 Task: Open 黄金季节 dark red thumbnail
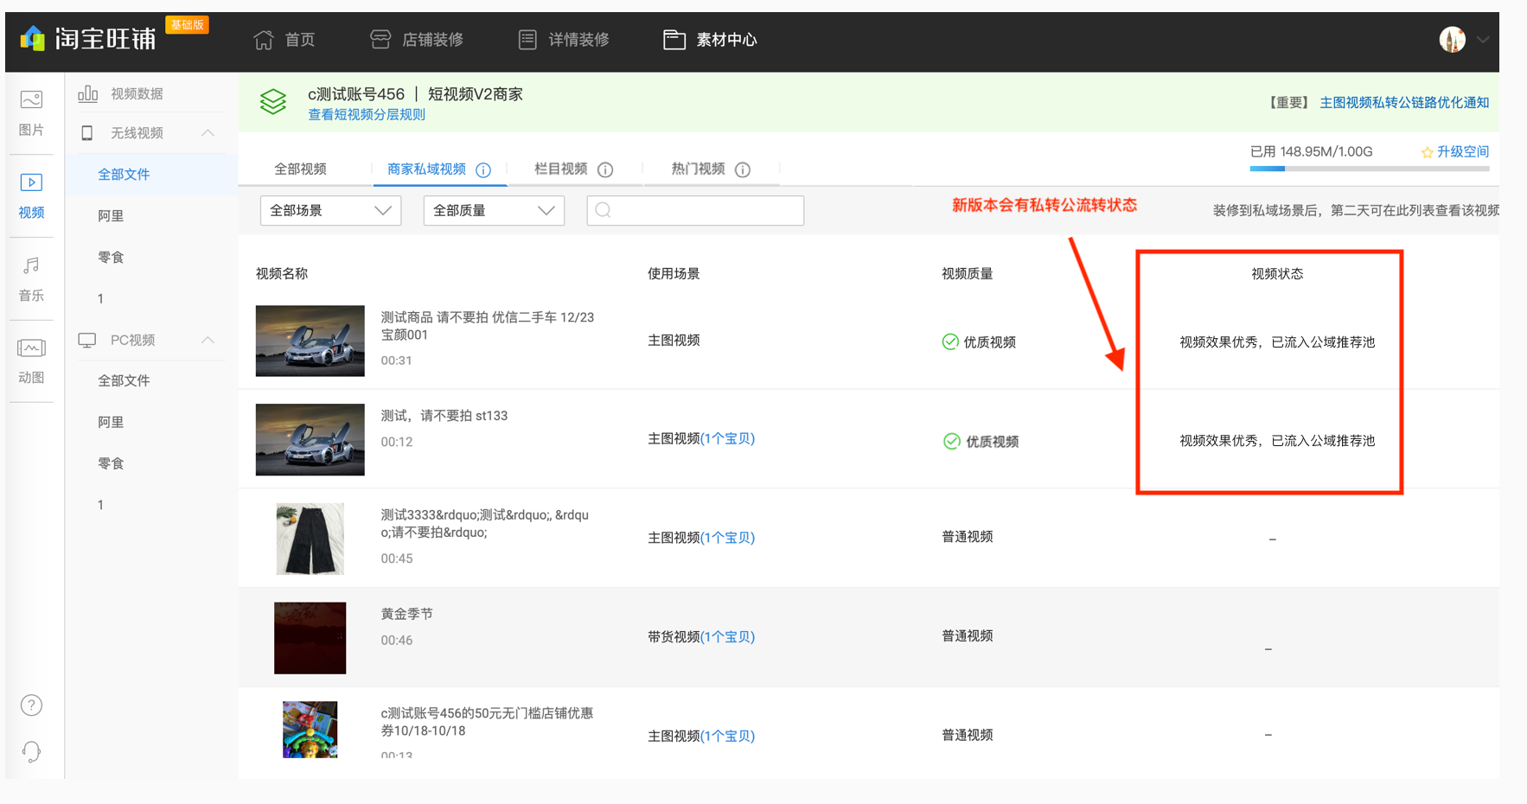click(x=310, y=638)
